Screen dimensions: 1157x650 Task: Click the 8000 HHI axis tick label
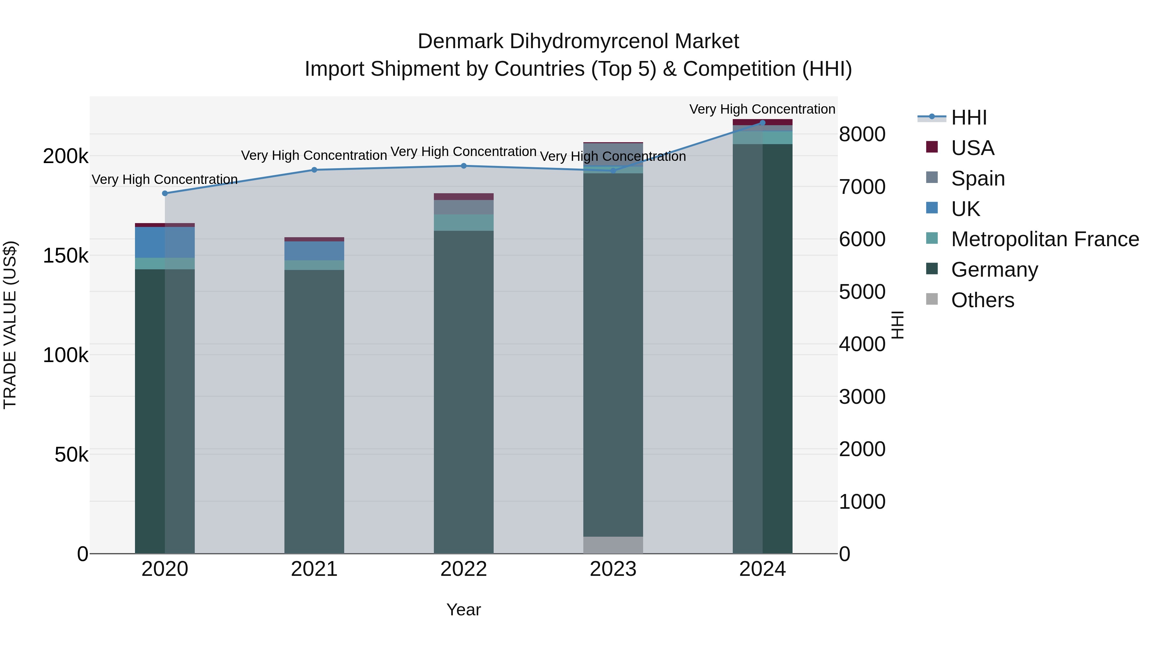pos(862,134)
